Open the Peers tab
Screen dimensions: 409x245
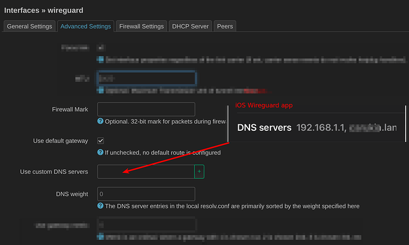pyautogui.click(x=225, y=26)
